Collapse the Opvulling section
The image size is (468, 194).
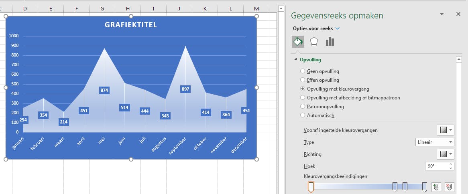point(295,59)
